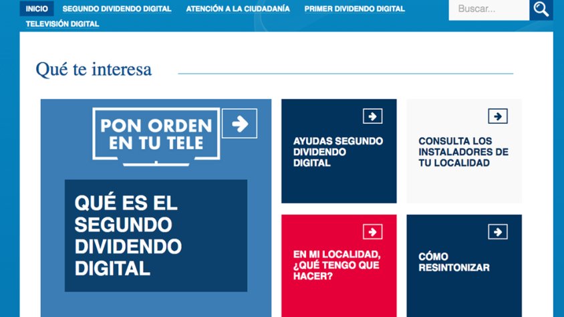Open the Inicio menu item
This screenshot has width=564, height=317.
[x=37, y=9]
